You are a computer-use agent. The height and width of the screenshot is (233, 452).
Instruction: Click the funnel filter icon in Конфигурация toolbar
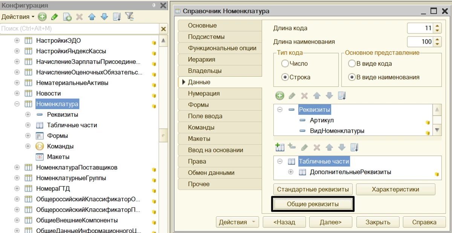pyautogui.click(x=129, y=17)
